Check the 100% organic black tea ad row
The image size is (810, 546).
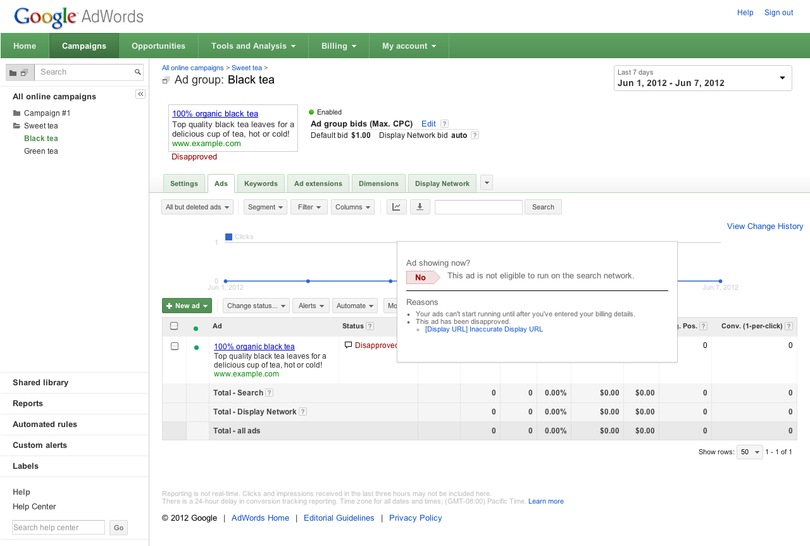coord(175,346)
